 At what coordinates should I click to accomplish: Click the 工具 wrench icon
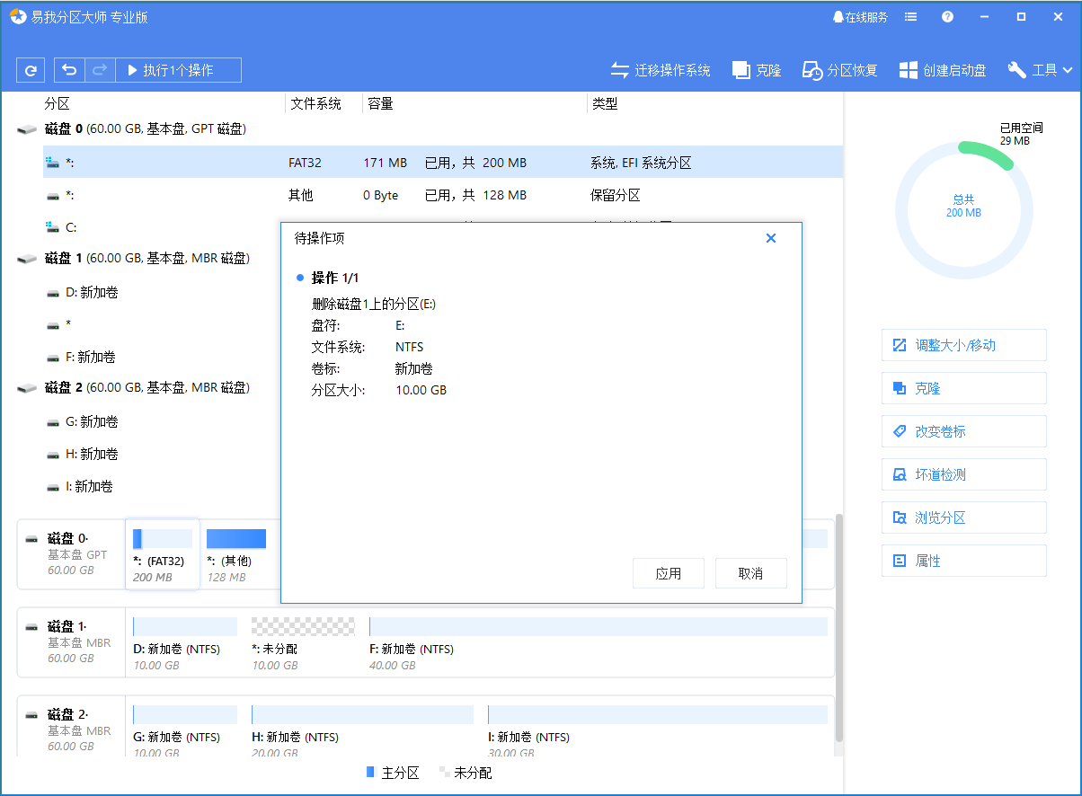[x=1018, y=69]
